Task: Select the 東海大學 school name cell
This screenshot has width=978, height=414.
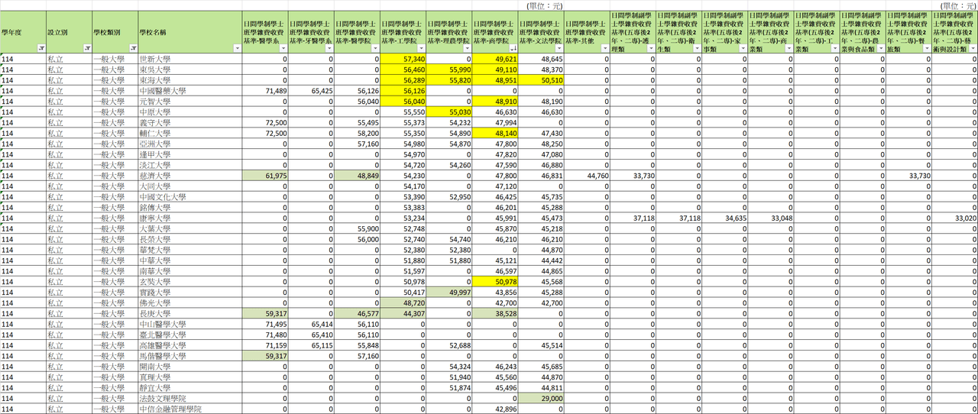Action: [x=190, y=80]
